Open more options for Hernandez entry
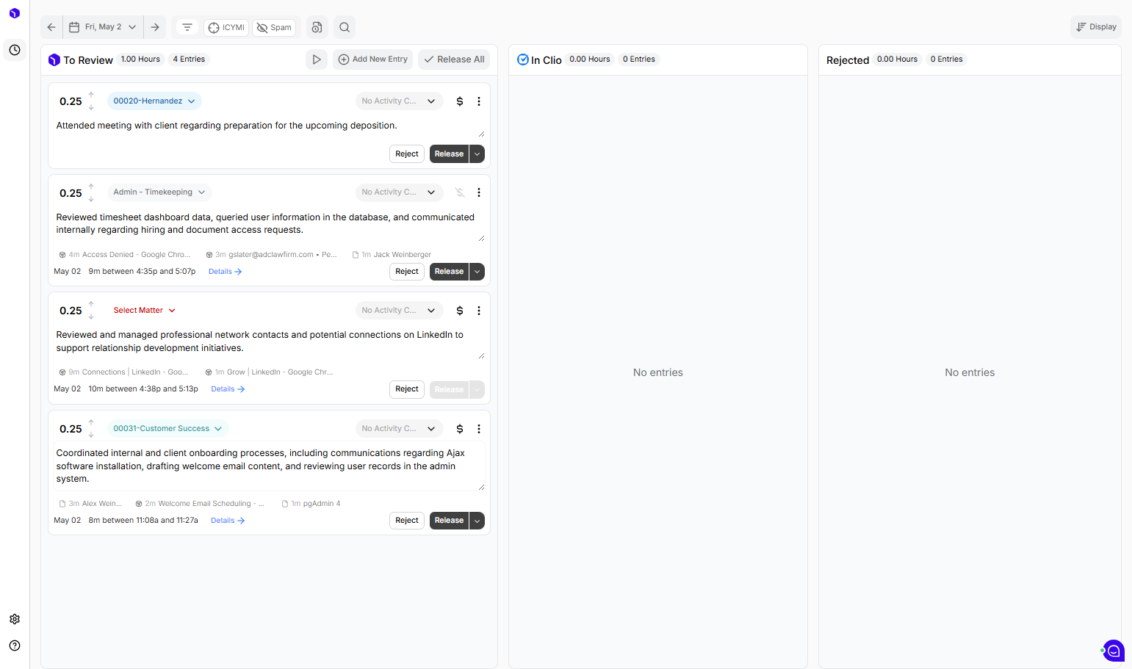The width and height of the screenshot is (1132, 669). tap(479, 101)
